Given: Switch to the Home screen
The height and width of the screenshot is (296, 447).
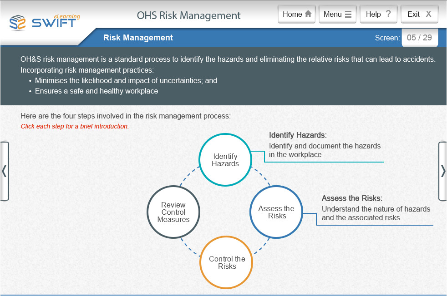Looking at the screenshot, I should pos(296,14).
